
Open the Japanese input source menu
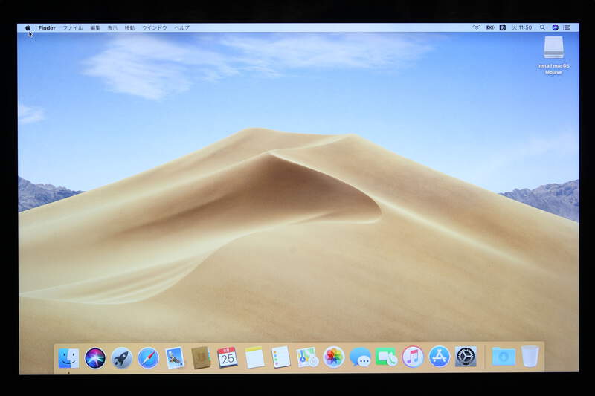coord(503,27)
